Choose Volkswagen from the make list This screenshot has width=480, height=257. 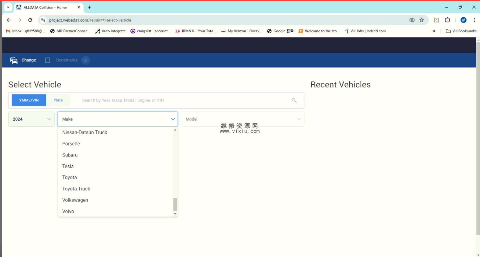coord(115,200)
